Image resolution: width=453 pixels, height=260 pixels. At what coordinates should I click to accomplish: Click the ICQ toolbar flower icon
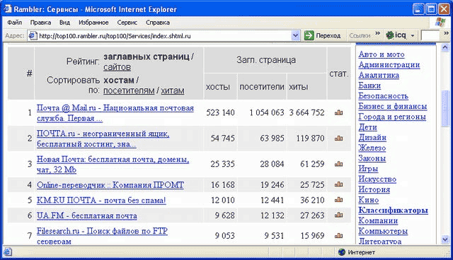[390, 35]
